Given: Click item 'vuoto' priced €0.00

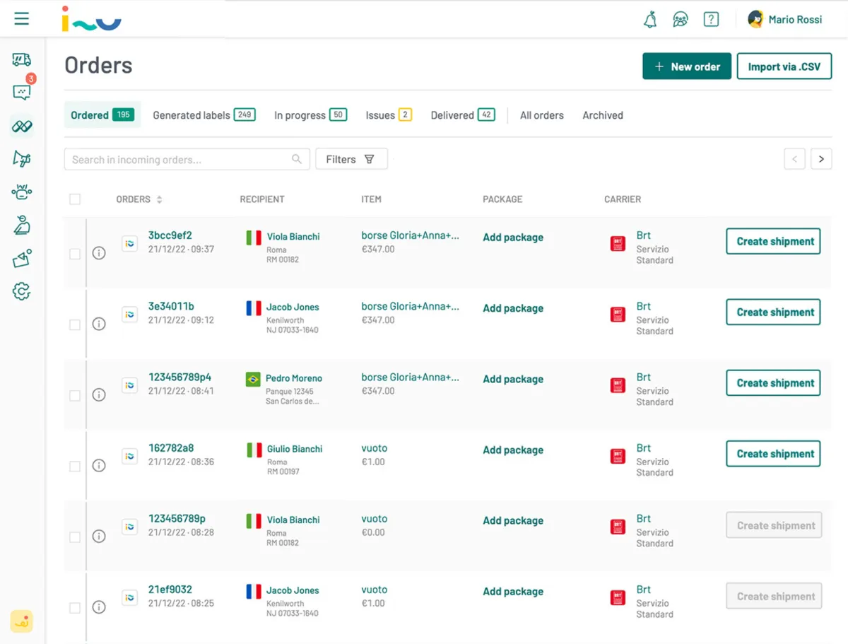Looking at the screenshot, I should pyautogui.click(x=375, y=519).
